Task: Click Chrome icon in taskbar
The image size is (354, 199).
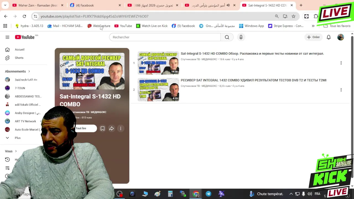Action: [196, 194]
